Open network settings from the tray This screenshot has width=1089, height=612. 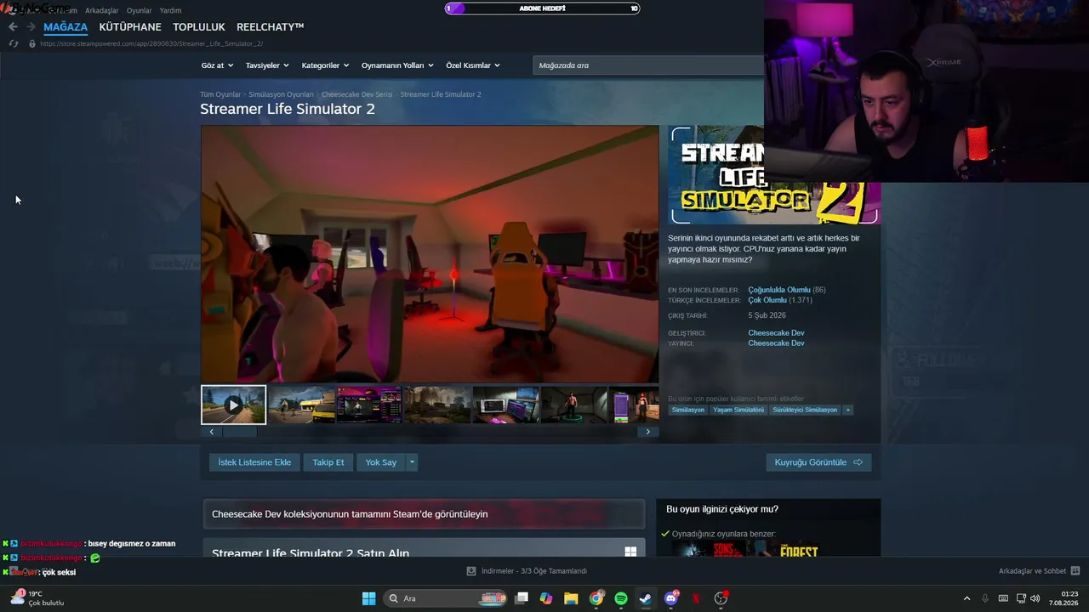1020,598
